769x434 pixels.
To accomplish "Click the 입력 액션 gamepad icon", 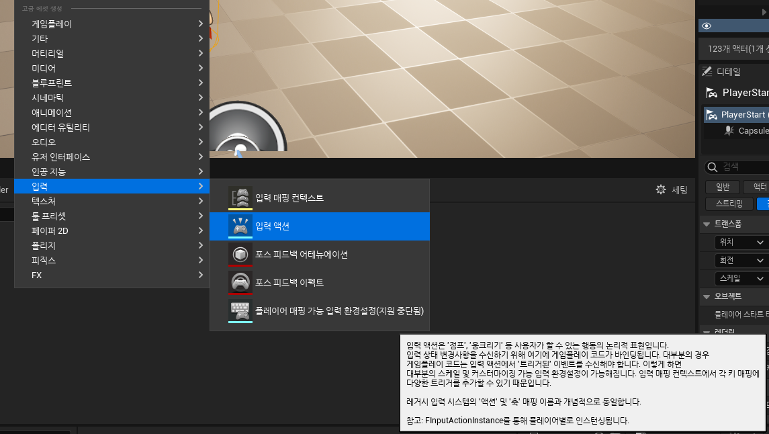I will [x=240, y=226].
